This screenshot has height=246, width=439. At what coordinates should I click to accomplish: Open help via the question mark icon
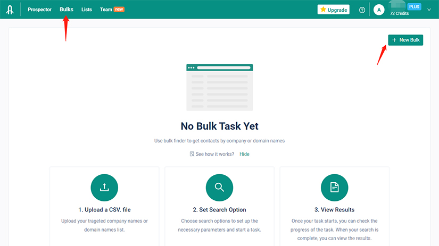coord(362,10)
